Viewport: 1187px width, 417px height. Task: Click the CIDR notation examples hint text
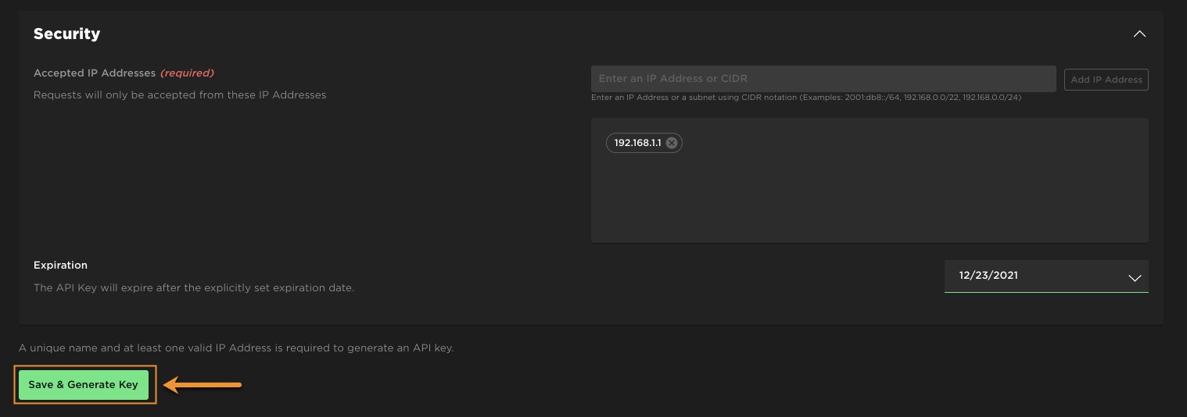coord(805,98)
